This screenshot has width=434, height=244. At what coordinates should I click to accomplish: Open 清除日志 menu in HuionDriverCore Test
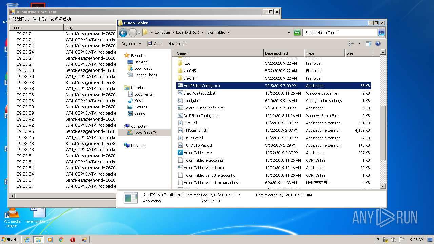[21, 19]
